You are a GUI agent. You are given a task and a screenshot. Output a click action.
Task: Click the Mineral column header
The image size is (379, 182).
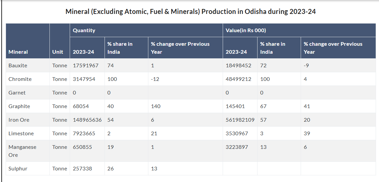coord(18,52)
